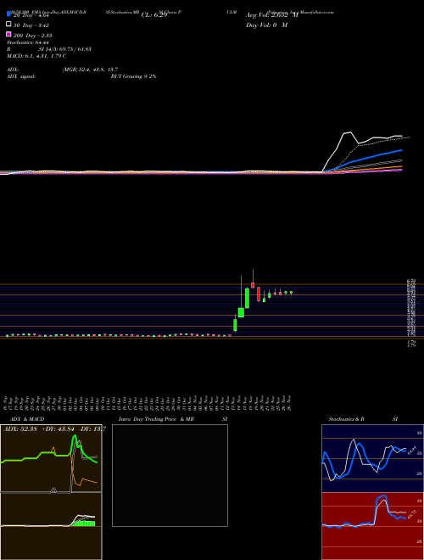Click the 'Stochastics: 64.44' readout
The width and height of the screenshot is (424, 560).
(x=28, y=42)
